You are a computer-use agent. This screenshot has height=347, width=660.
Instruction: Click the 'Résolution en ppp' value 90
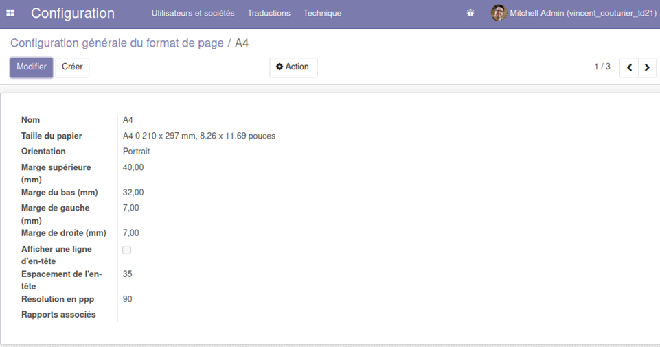pyautogui.click(x=128, y=299)
